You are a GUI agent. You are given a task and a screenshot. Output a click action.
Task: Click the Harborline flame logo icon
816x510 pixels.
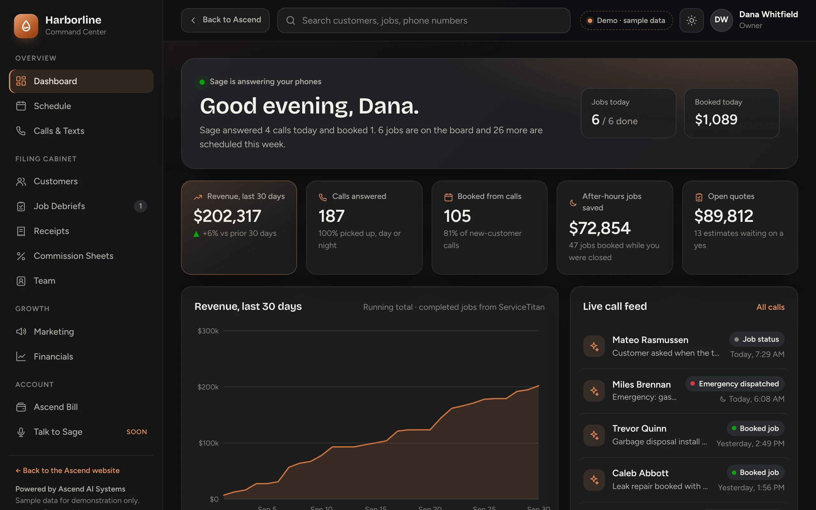pyautogui.click(x=26, y=26)
